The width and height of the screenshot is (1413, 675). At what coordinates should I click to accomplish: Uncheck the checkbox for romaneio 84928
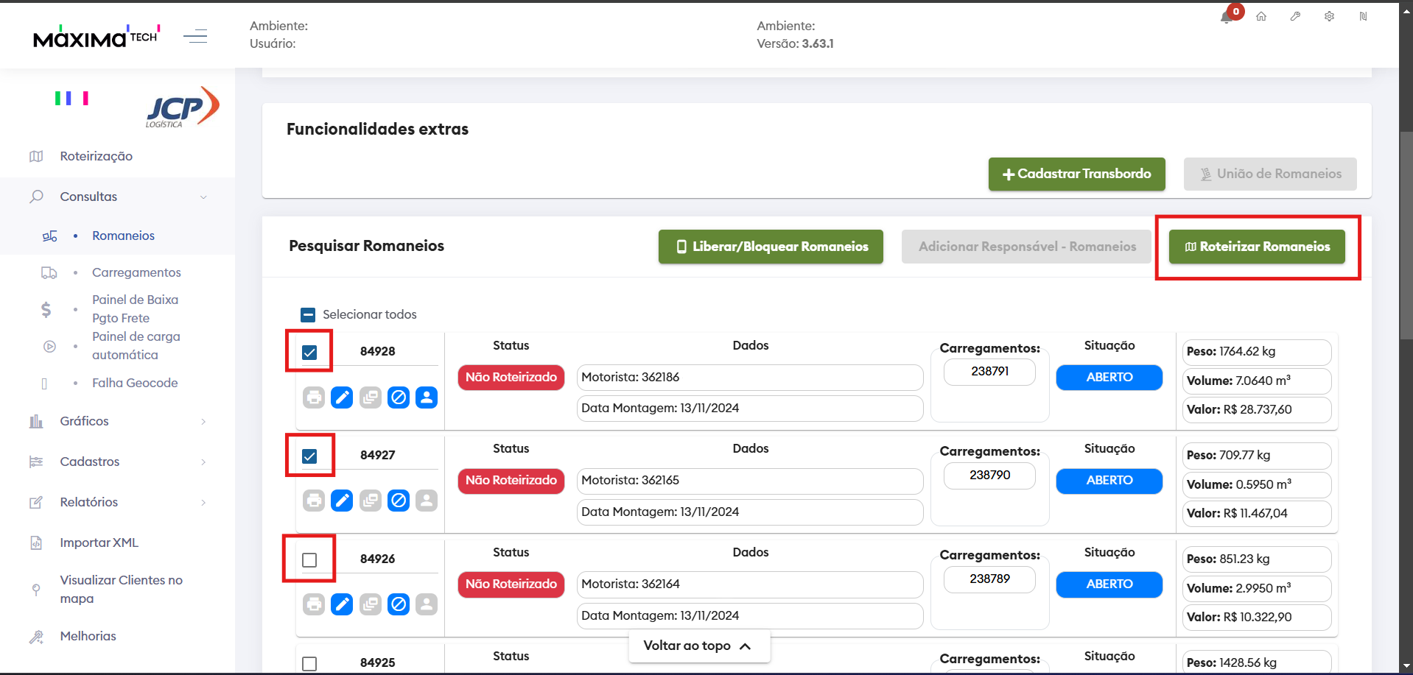[309, 353]
